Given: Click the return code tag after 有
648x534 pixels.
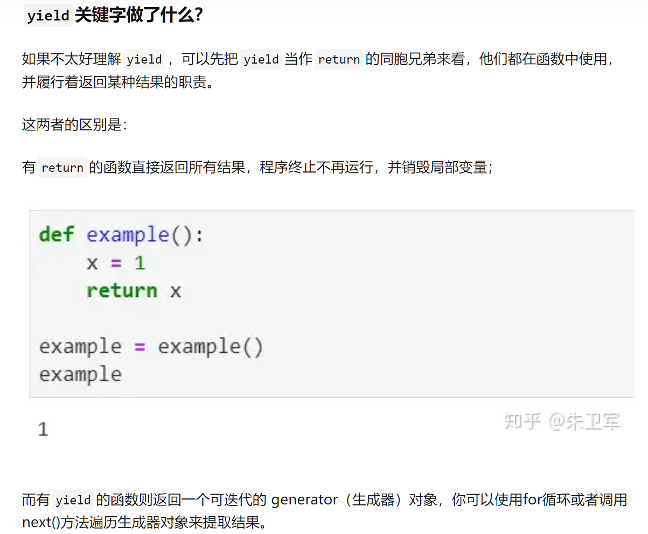Looking at the screenshot, I should coord(62,168).
